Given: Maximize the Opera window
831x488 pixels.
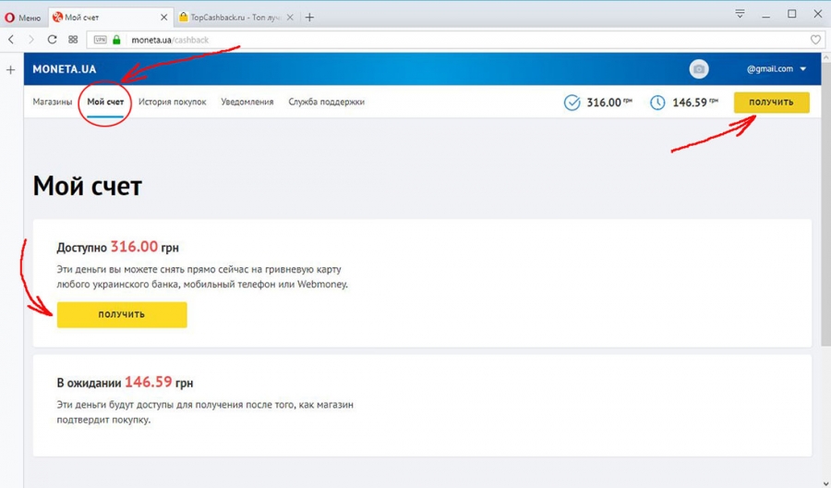Looking at the screenshot, I should (x=792, y=14).
